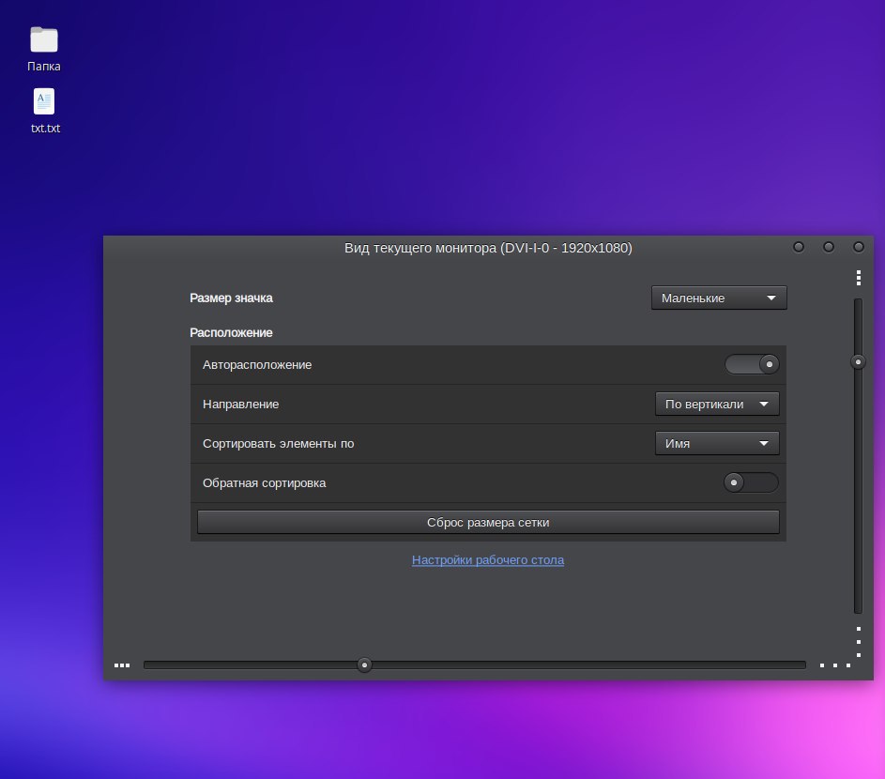Click the window title Вид текущего монитора
Image resolution: width=885 pixels, height=779 pixels.
pyautogui.click(x=488, y=248)
